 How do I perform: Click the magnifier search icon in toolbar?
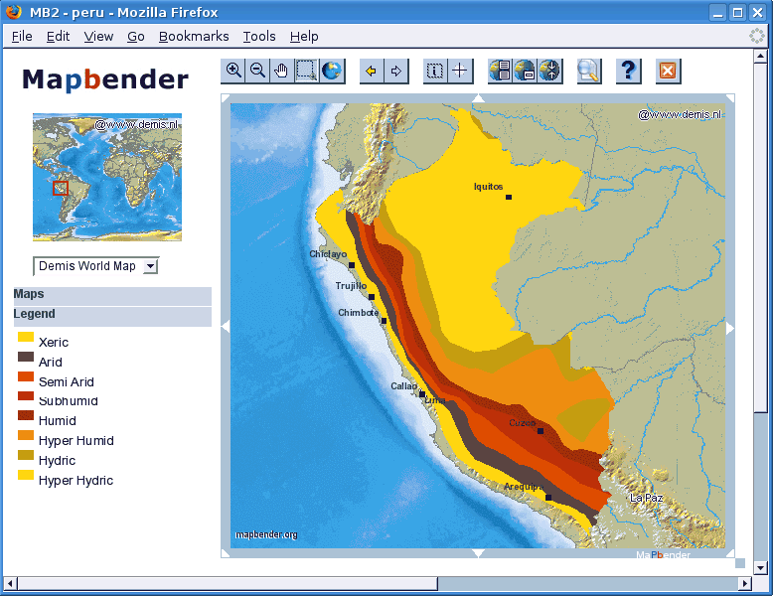click(588, 71)
